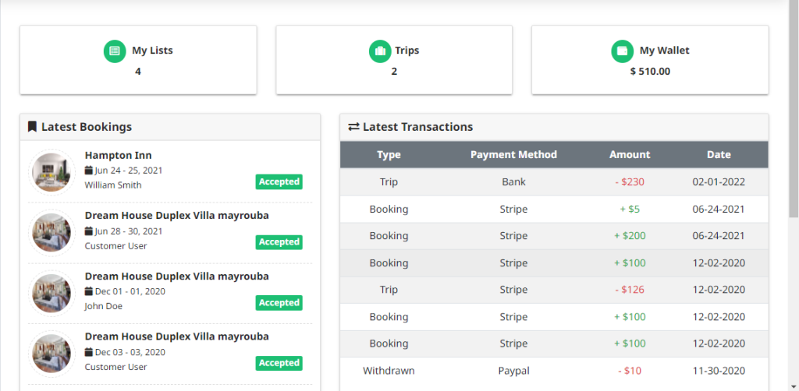Click the Trips green suitcase icon
The image size is (799, 391).
coord(380,51)
